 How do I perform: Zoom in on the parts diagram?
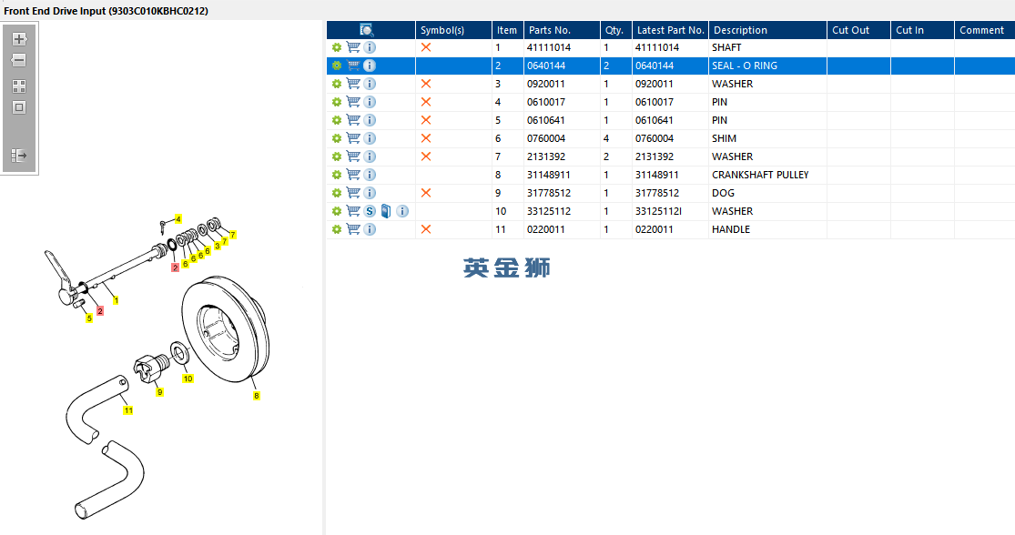[x=19, y=39]
